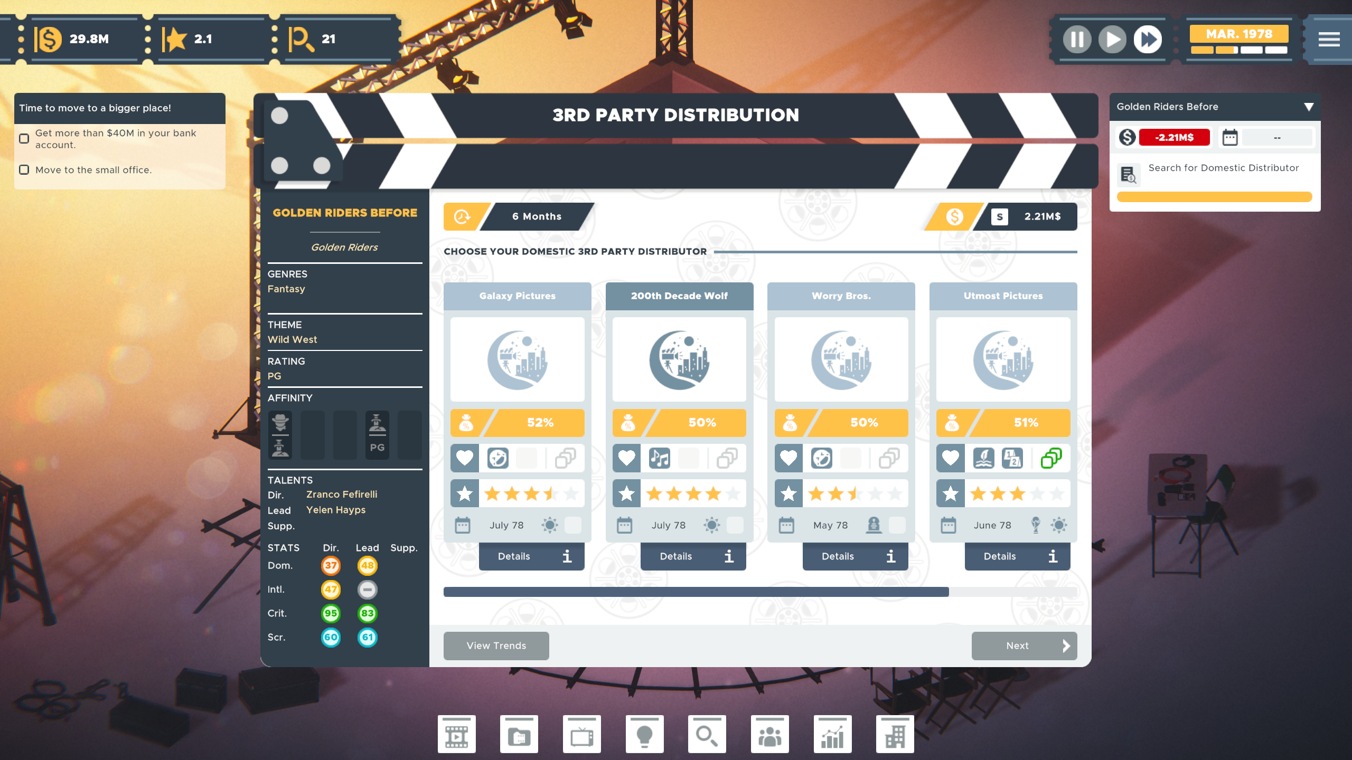Open the lightbulb ideas icon
The height and width of the screenshot is (760, 1352).
coord(644,735)
